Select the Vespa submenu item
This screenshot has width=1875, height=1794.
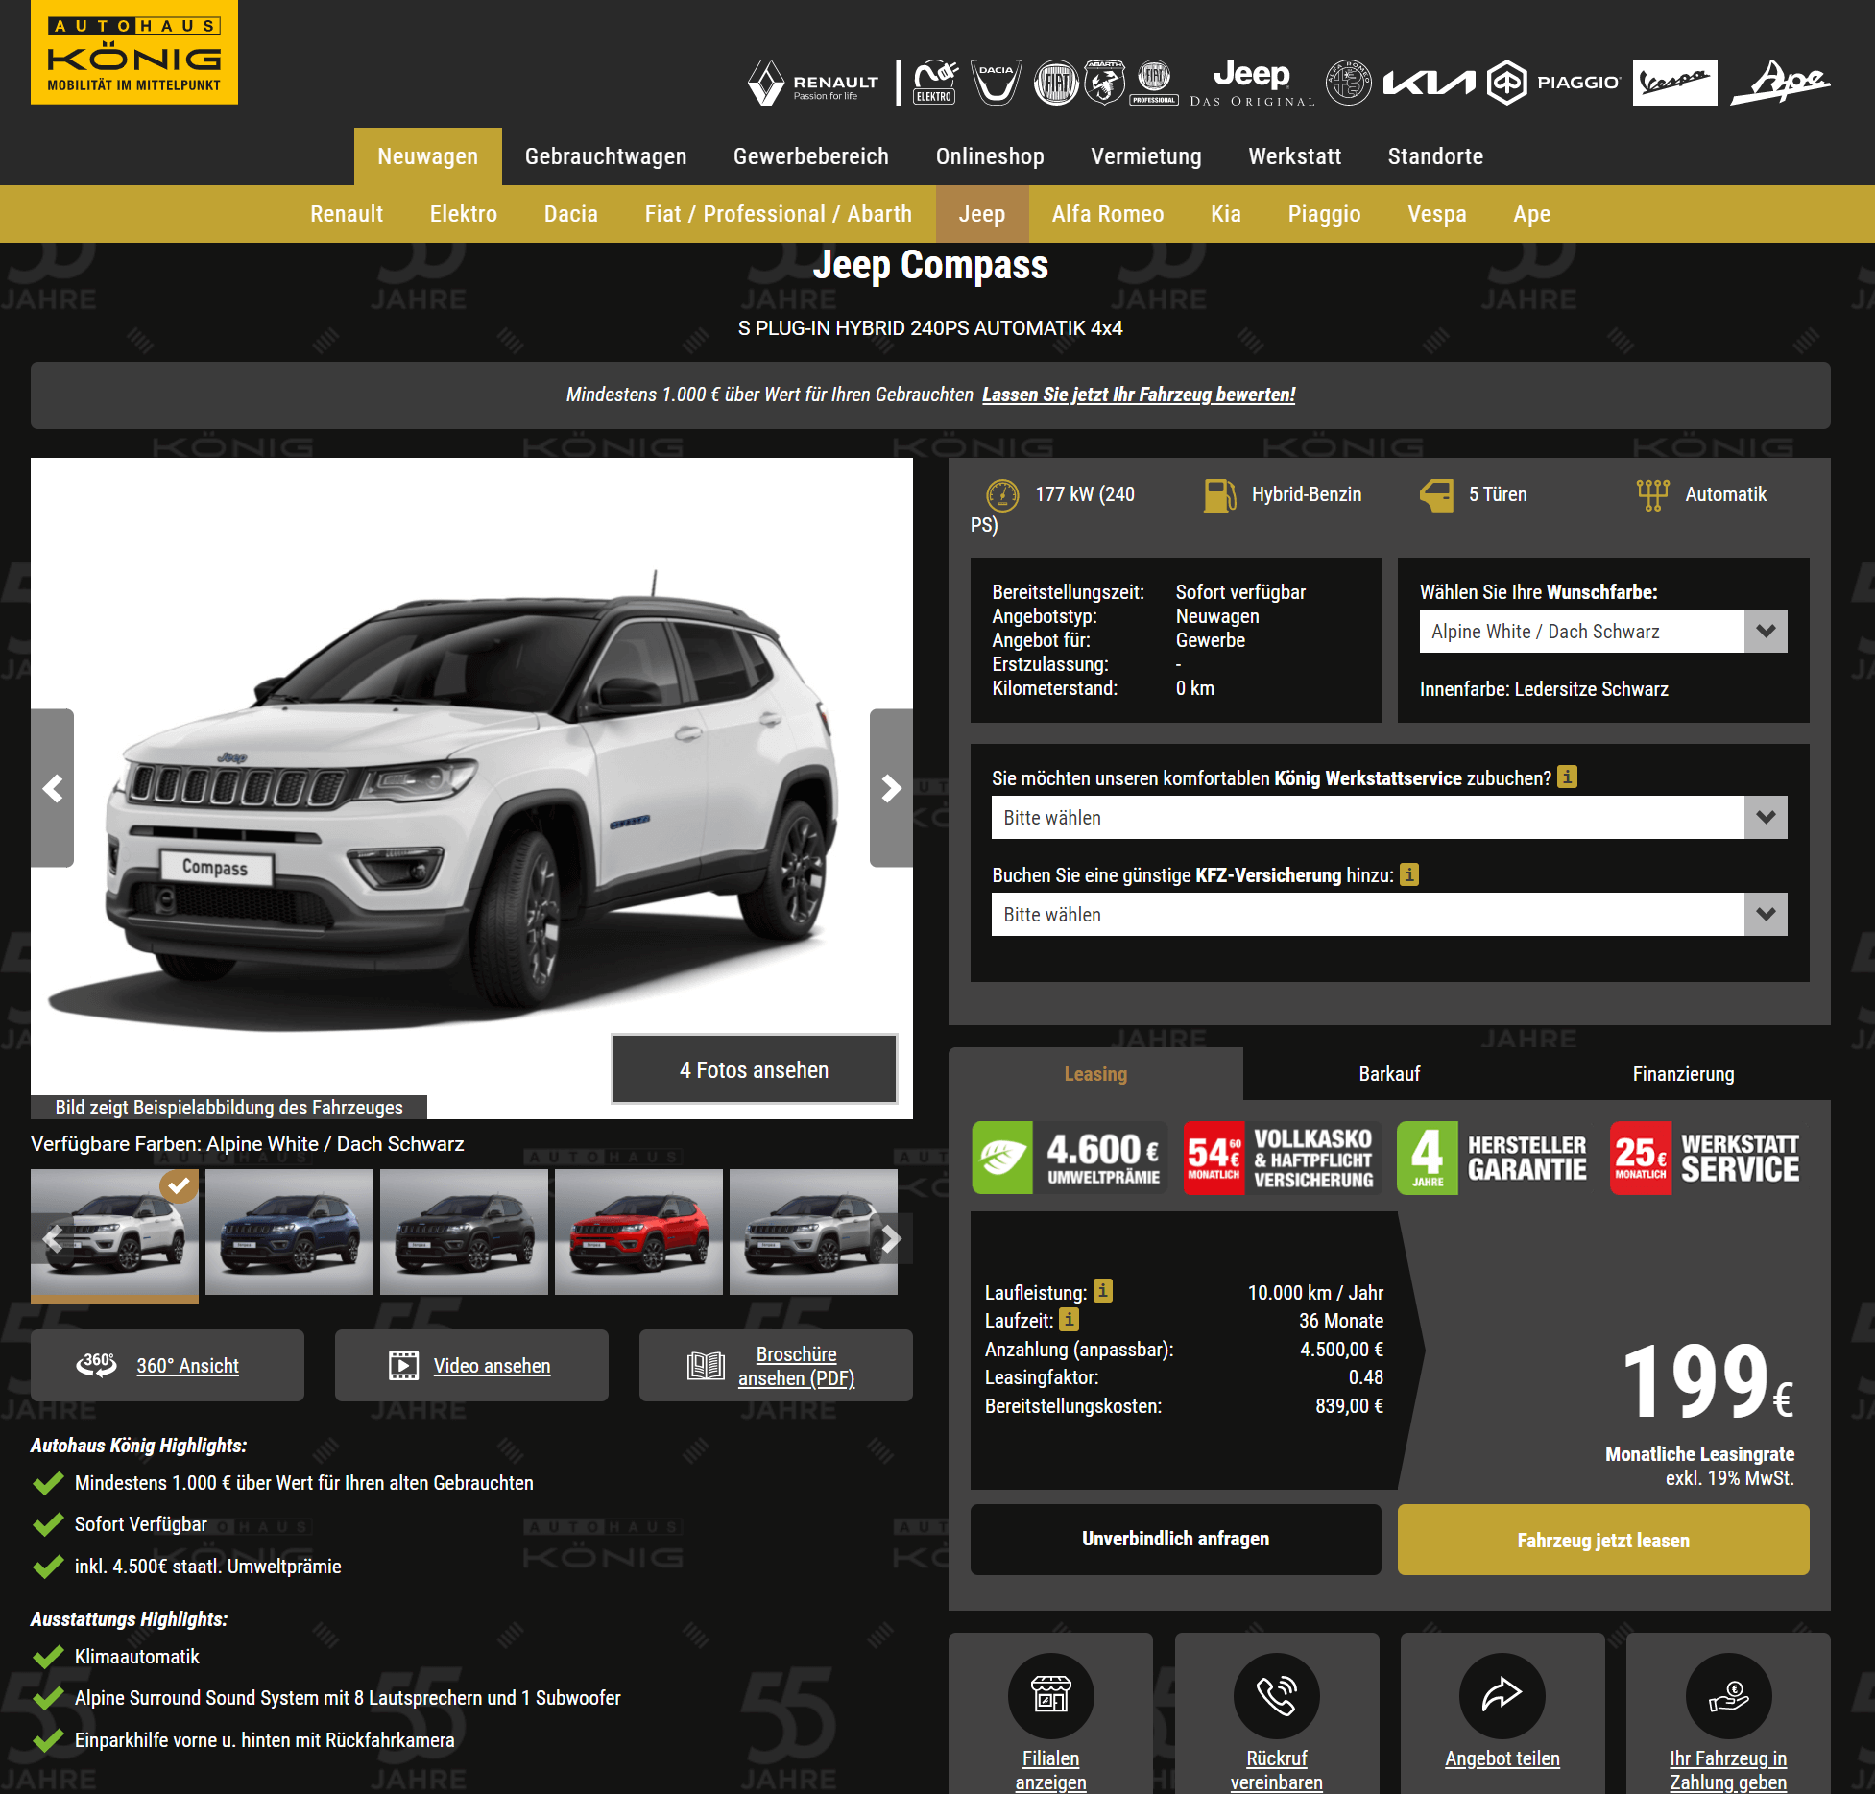tap(1437, 214)
